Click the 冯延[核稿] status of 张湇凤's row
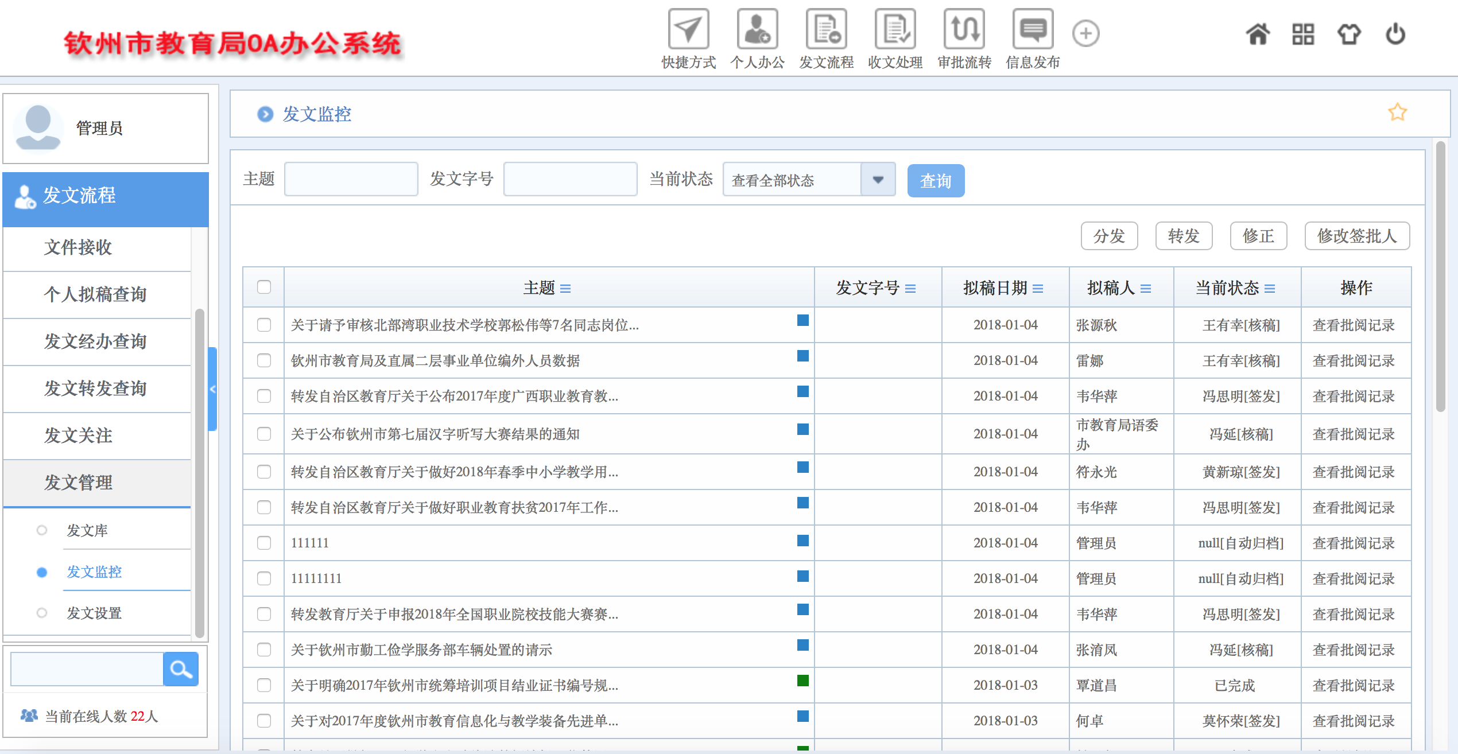 click(x=1241, y=650)
